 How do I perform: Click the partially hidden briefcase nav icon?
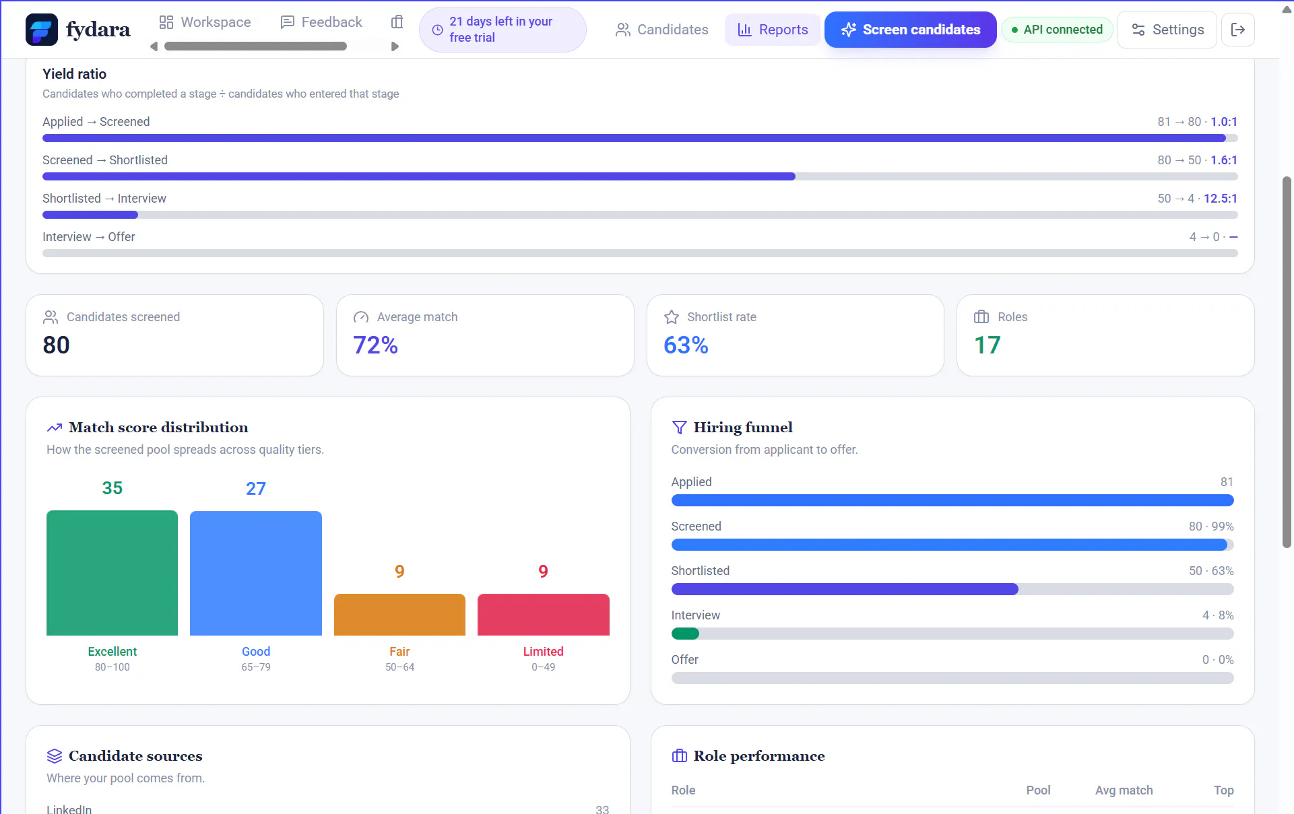[x=397, y=22]
